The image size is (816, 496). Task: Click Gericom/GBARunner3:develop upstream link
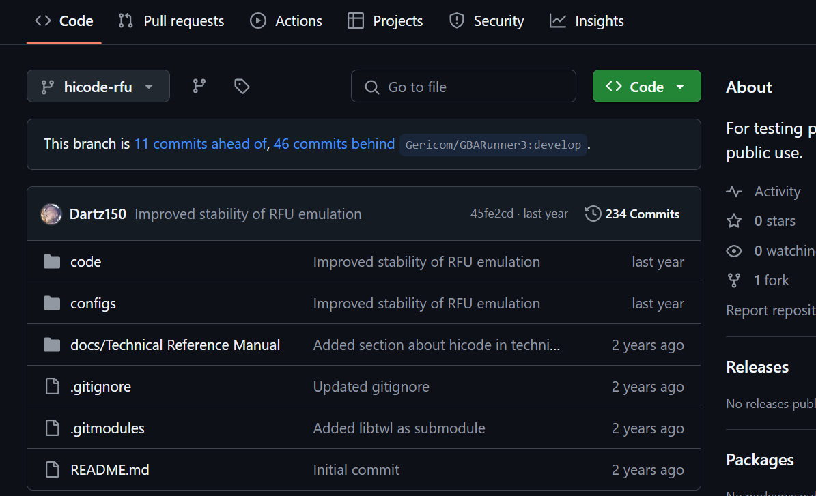click(x=493, y=145)
